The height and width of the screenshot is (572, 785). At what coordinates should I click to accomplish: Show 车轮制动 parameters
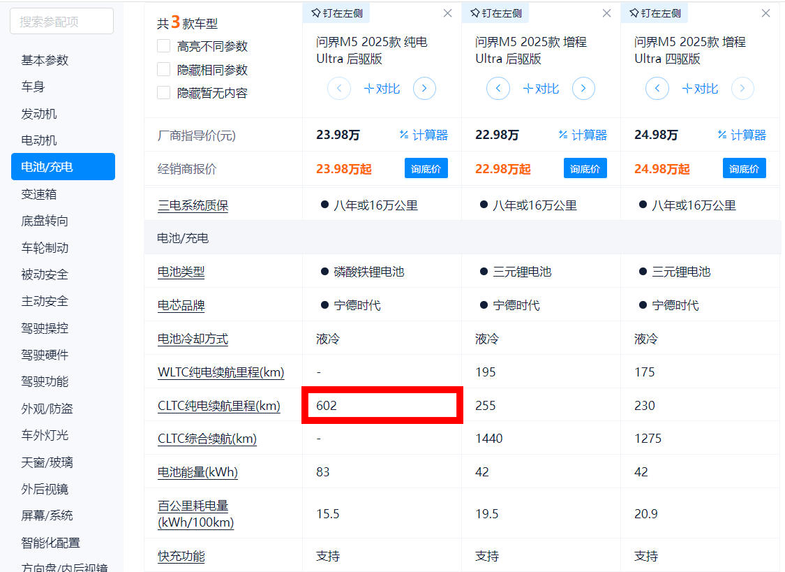(45, 247)
